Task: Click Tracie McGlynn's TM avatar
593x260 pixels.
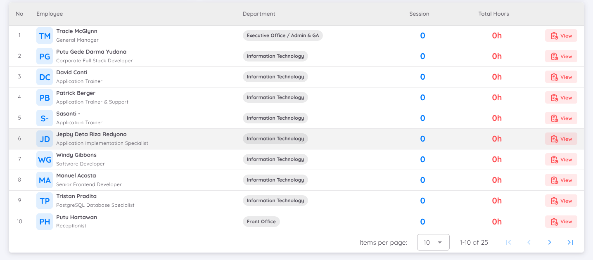Action: (45, 36)
